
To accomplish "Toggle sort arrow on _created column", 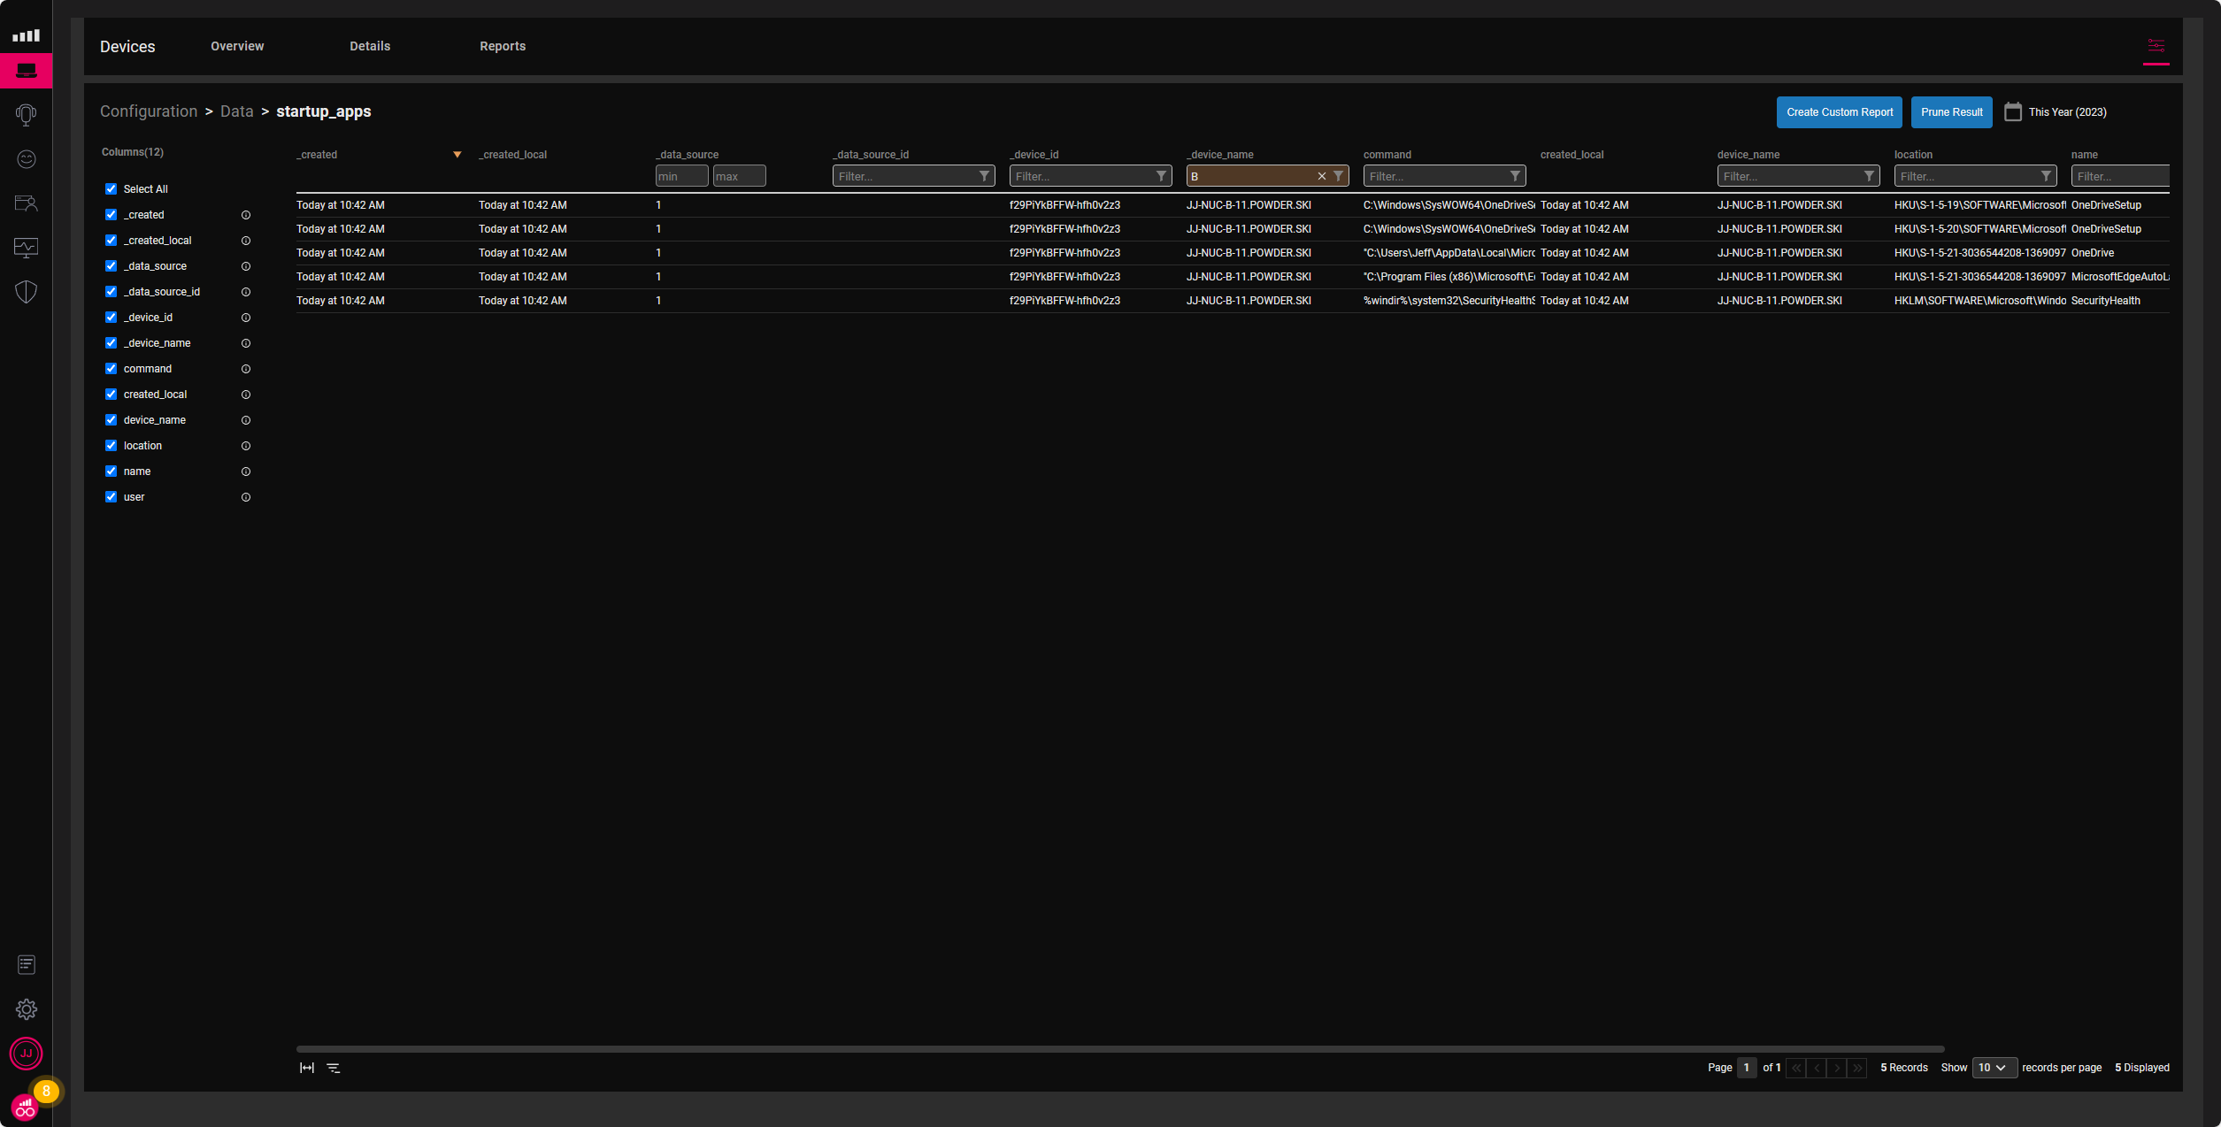I will [457, 155].
